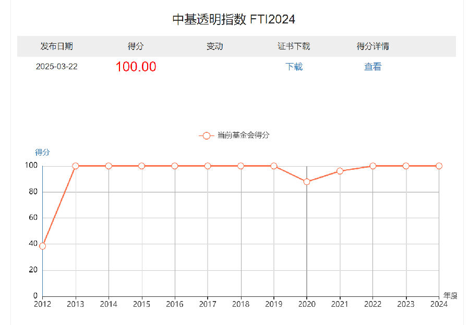Toggle the 当前基金会得分 legend series

pyautogui.click(x=234, y=135)
